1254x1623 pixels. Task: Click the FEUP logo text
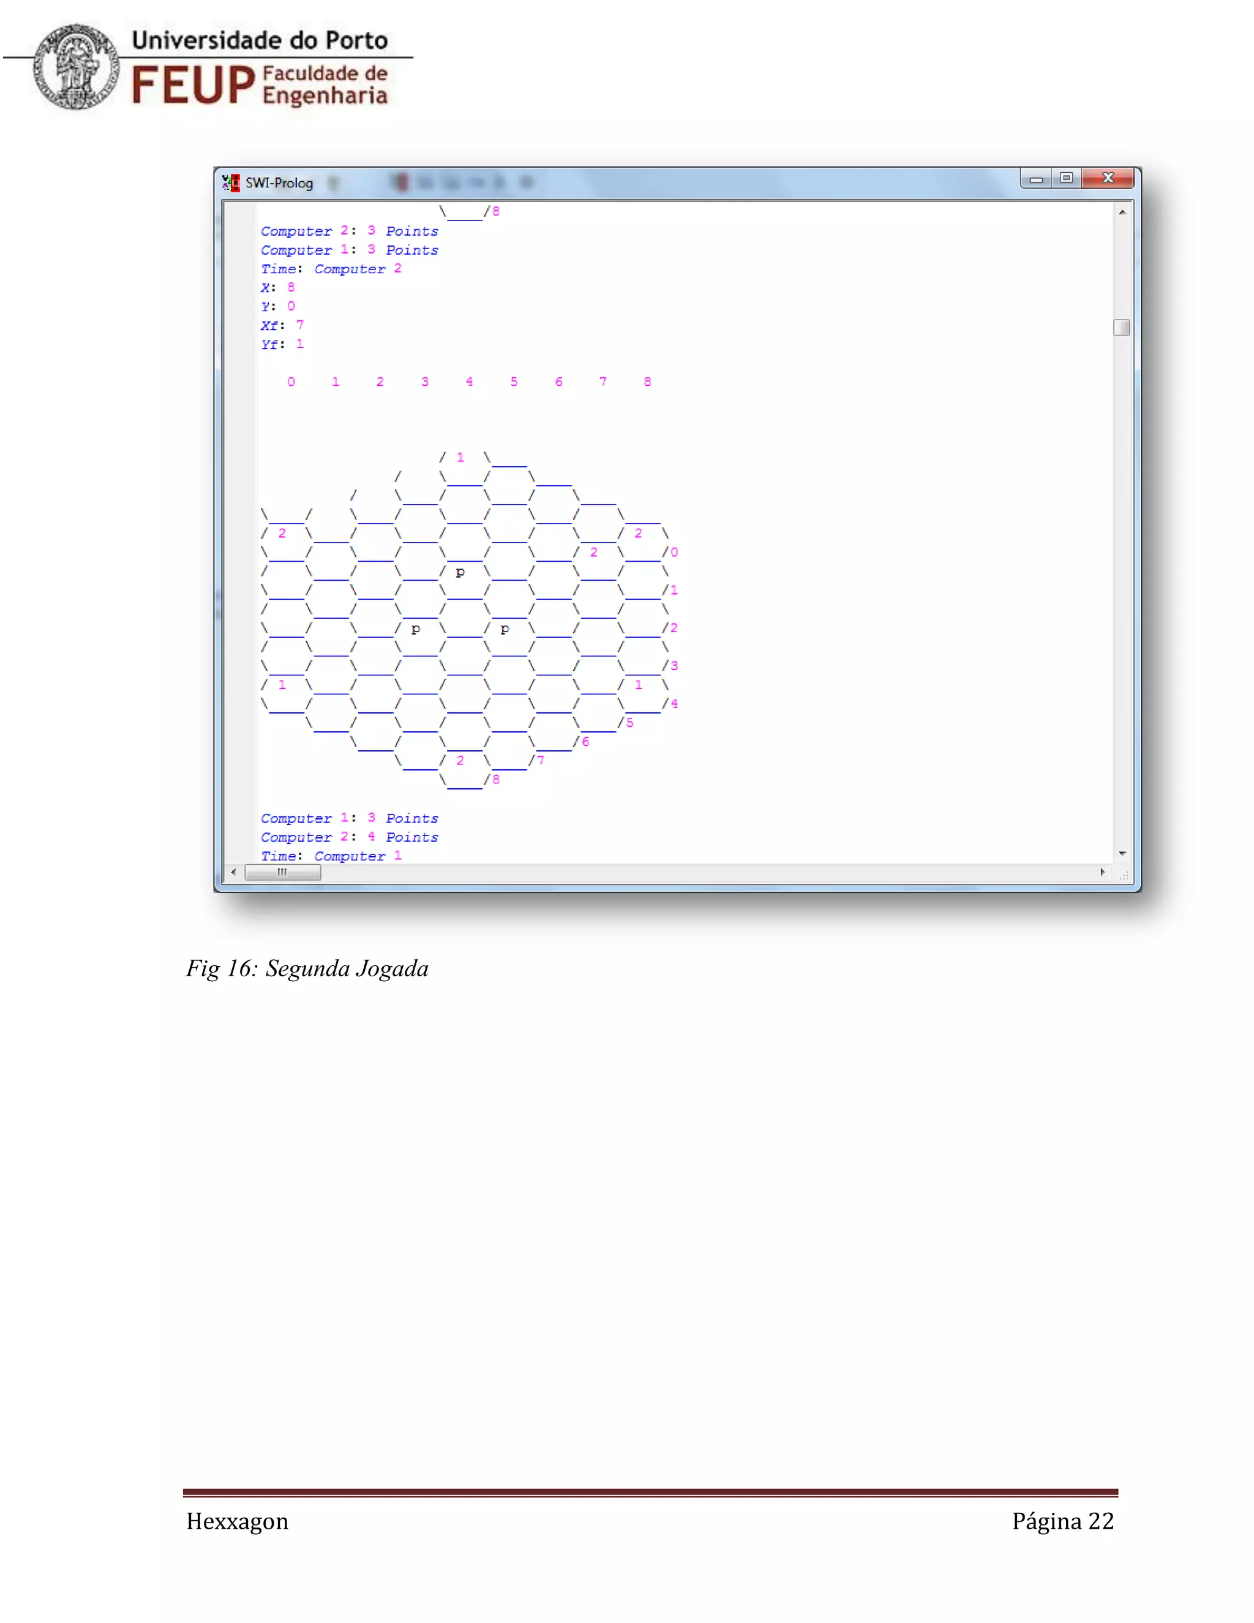click(193, 85)
